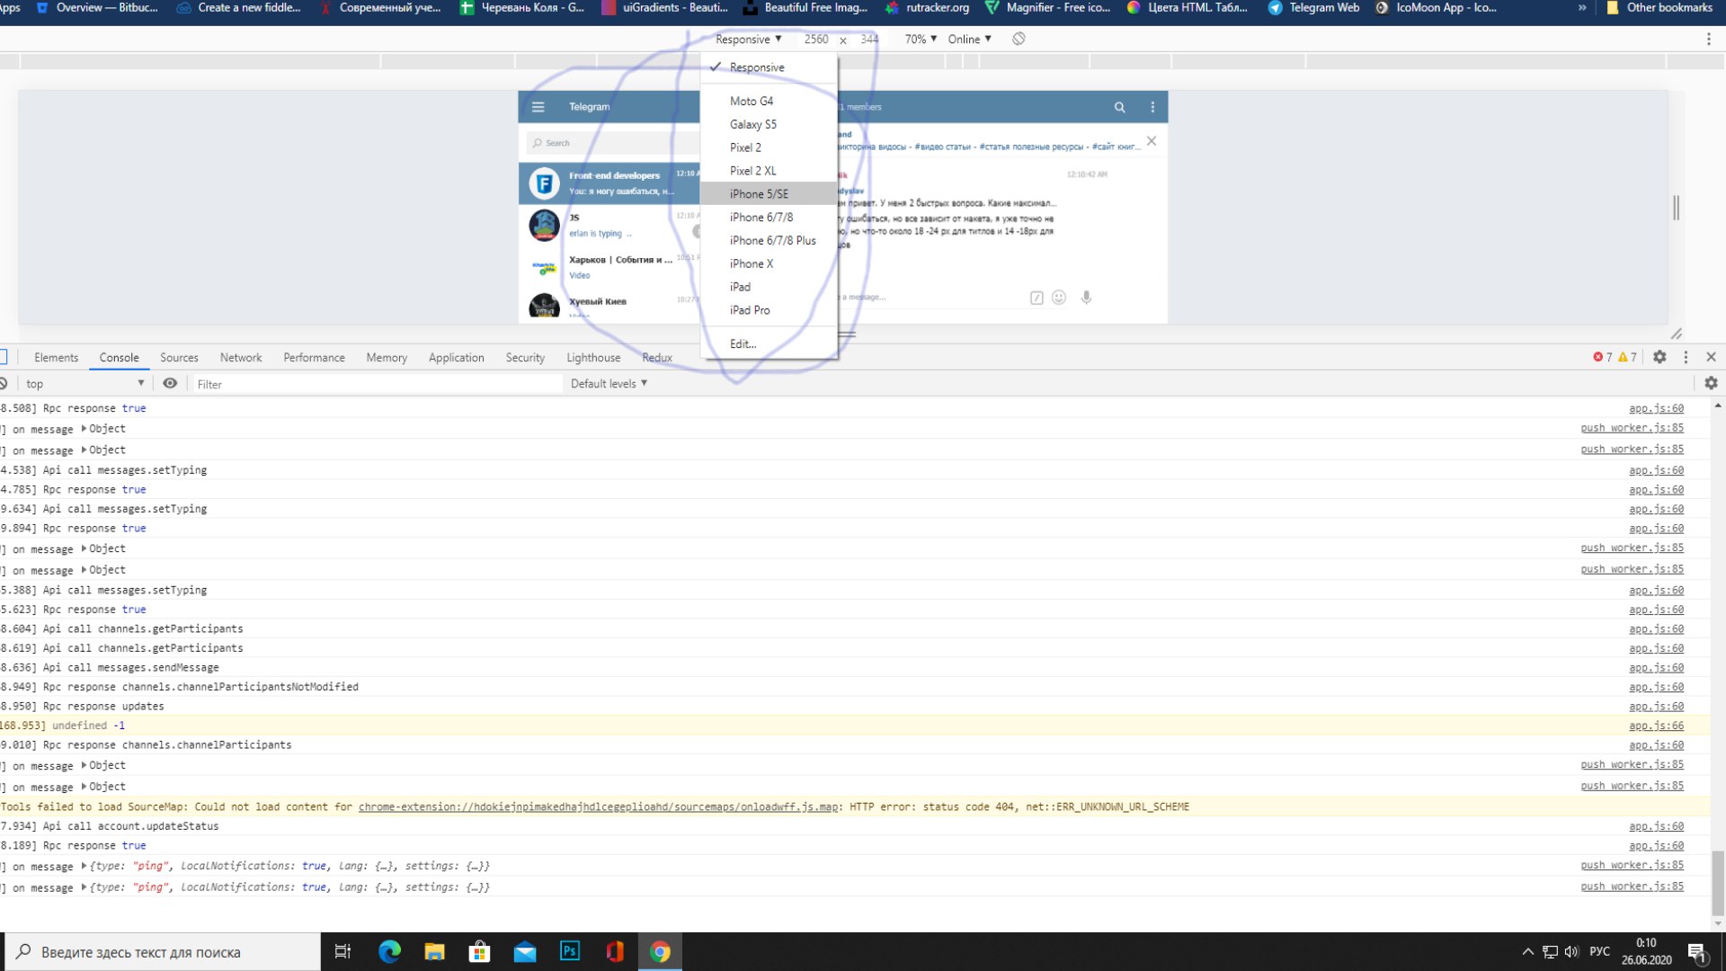
Task: Select iPad Pro device
Action: point(770,310)
